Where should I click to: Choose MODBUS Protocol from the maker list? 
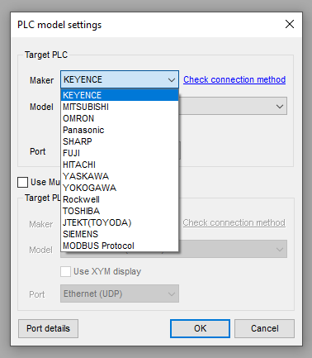coord(120,246)
